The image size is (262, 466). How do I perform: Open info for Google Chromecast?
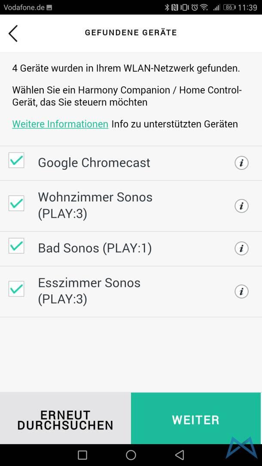pyautogui.click(x=241, y=163)
